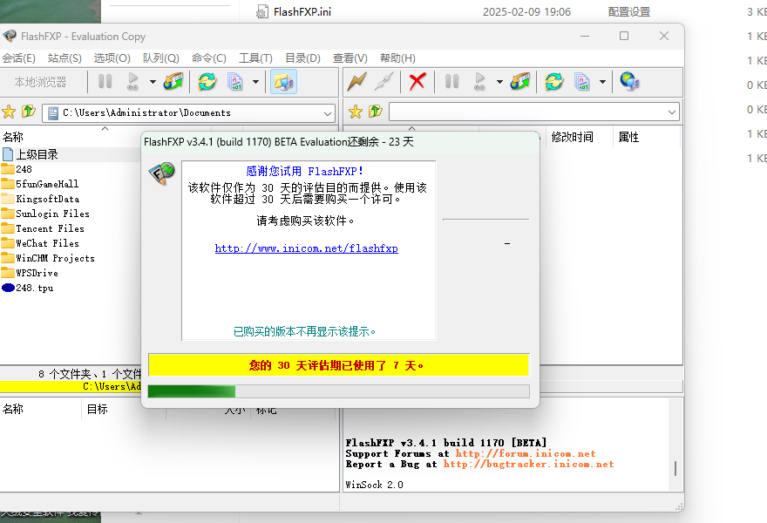Open the http://www.inicom.net/flashfxp link
Viewport: 767px width, 523px height.
[x=307, y=248]
